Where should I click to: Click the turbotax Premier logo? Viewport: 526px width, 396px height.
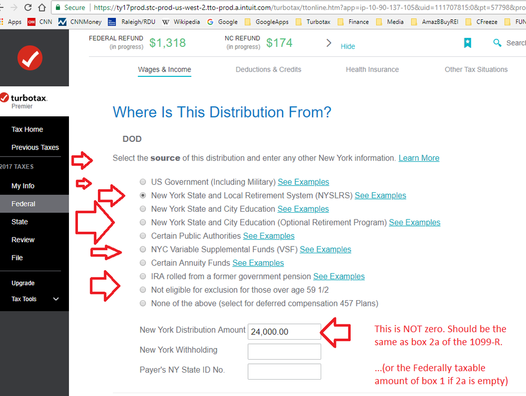click(24, 101)
